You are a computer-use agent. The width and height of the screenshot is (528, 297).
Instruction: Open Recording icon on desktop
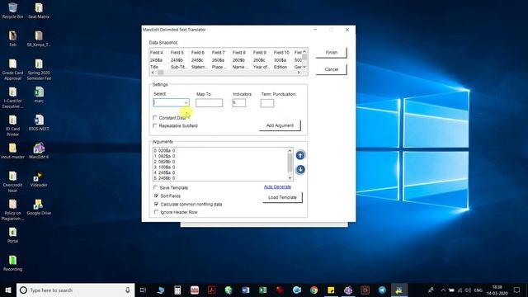click(13, 263)
